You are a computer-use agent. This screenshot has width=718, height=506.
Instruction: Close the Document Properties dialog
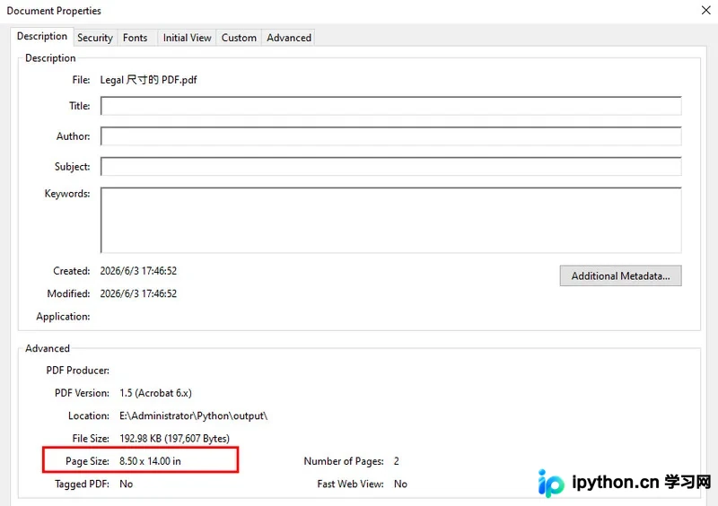click(x=705, y=10)
